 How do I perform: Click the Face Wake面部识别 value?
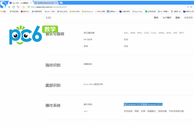pos(93,84)
